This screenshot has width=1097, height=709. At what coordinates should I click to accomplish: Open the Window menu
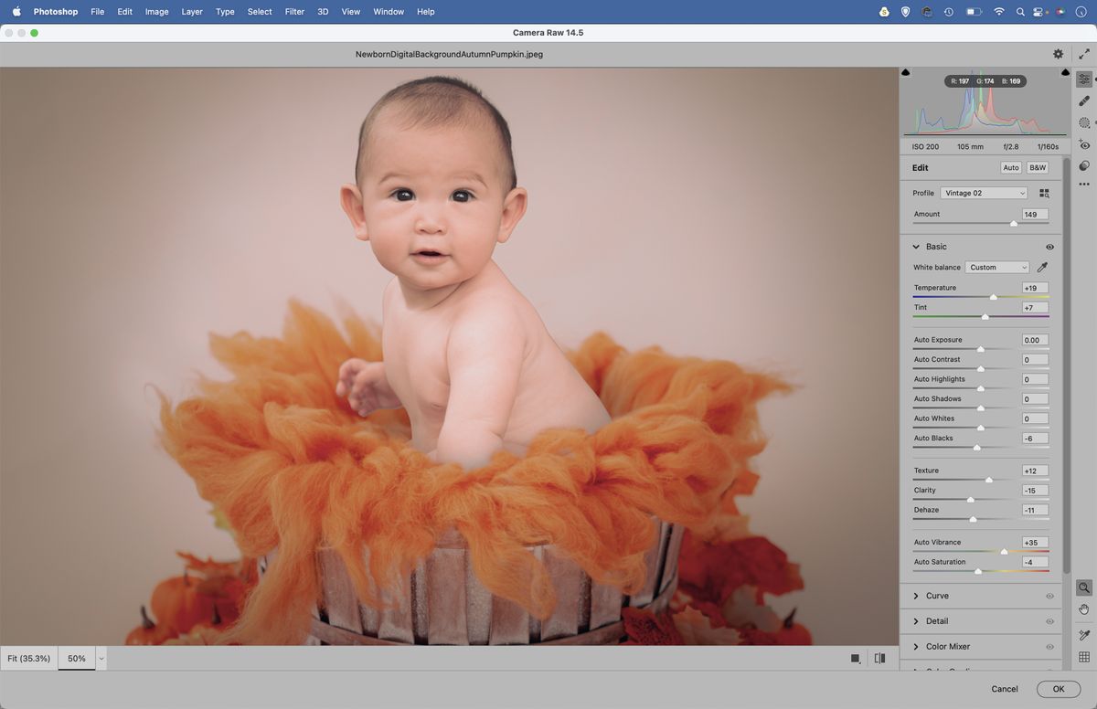click(x=389, y=12)
